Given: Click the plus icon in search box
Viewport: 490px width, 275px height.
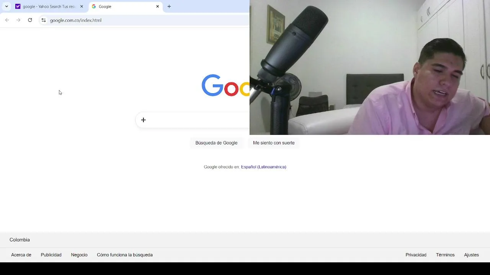Looking at the screenshot, I should tap(143, 120).
